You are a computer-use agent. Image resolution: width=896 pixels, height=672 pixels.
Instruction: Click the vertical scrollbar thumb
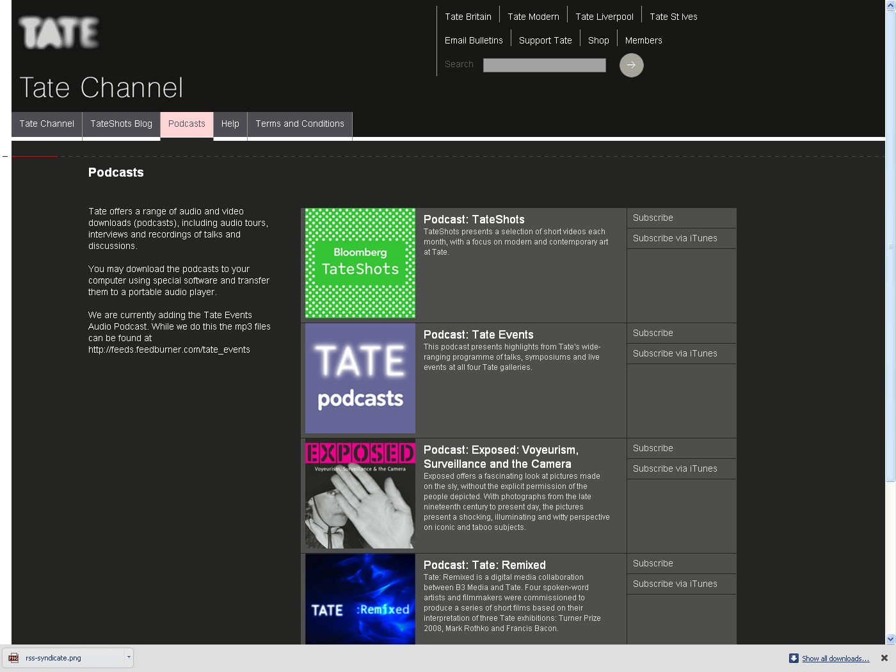point(890,246)
